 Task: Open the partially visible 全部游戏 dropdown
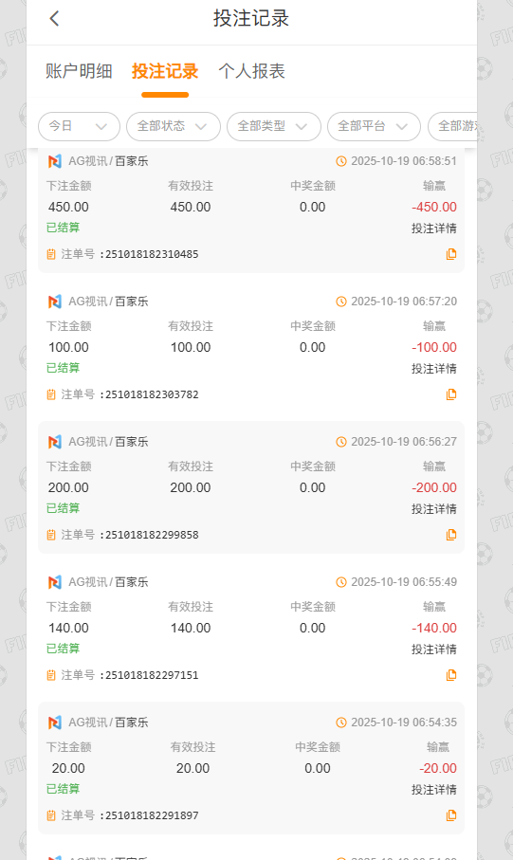click(452, 126)
